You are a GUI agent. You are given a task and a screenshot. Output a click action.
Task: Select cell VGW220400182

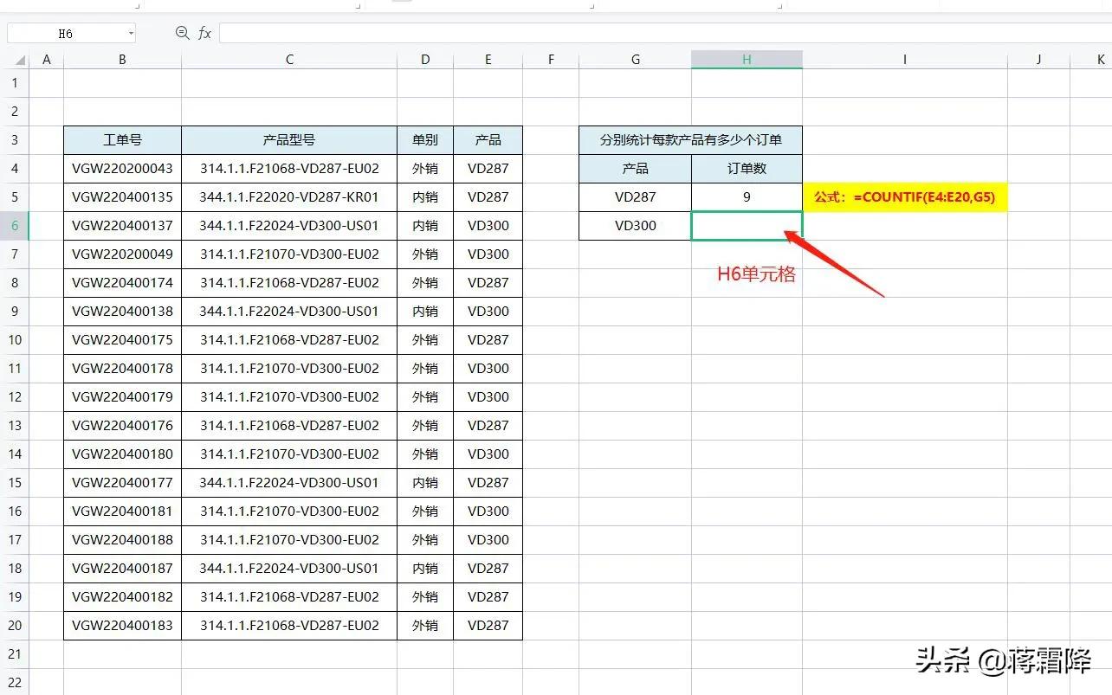(123, 597)
